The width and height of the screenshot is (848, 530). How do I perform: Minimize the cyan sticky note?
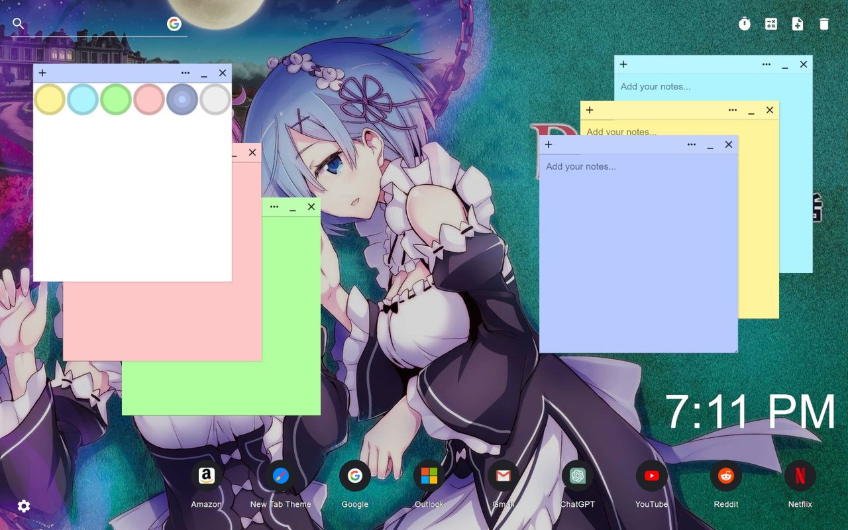pos(785,65)
